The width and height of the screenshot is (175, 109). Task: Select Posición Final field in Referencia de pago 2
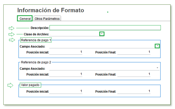(x=134, y=74)
